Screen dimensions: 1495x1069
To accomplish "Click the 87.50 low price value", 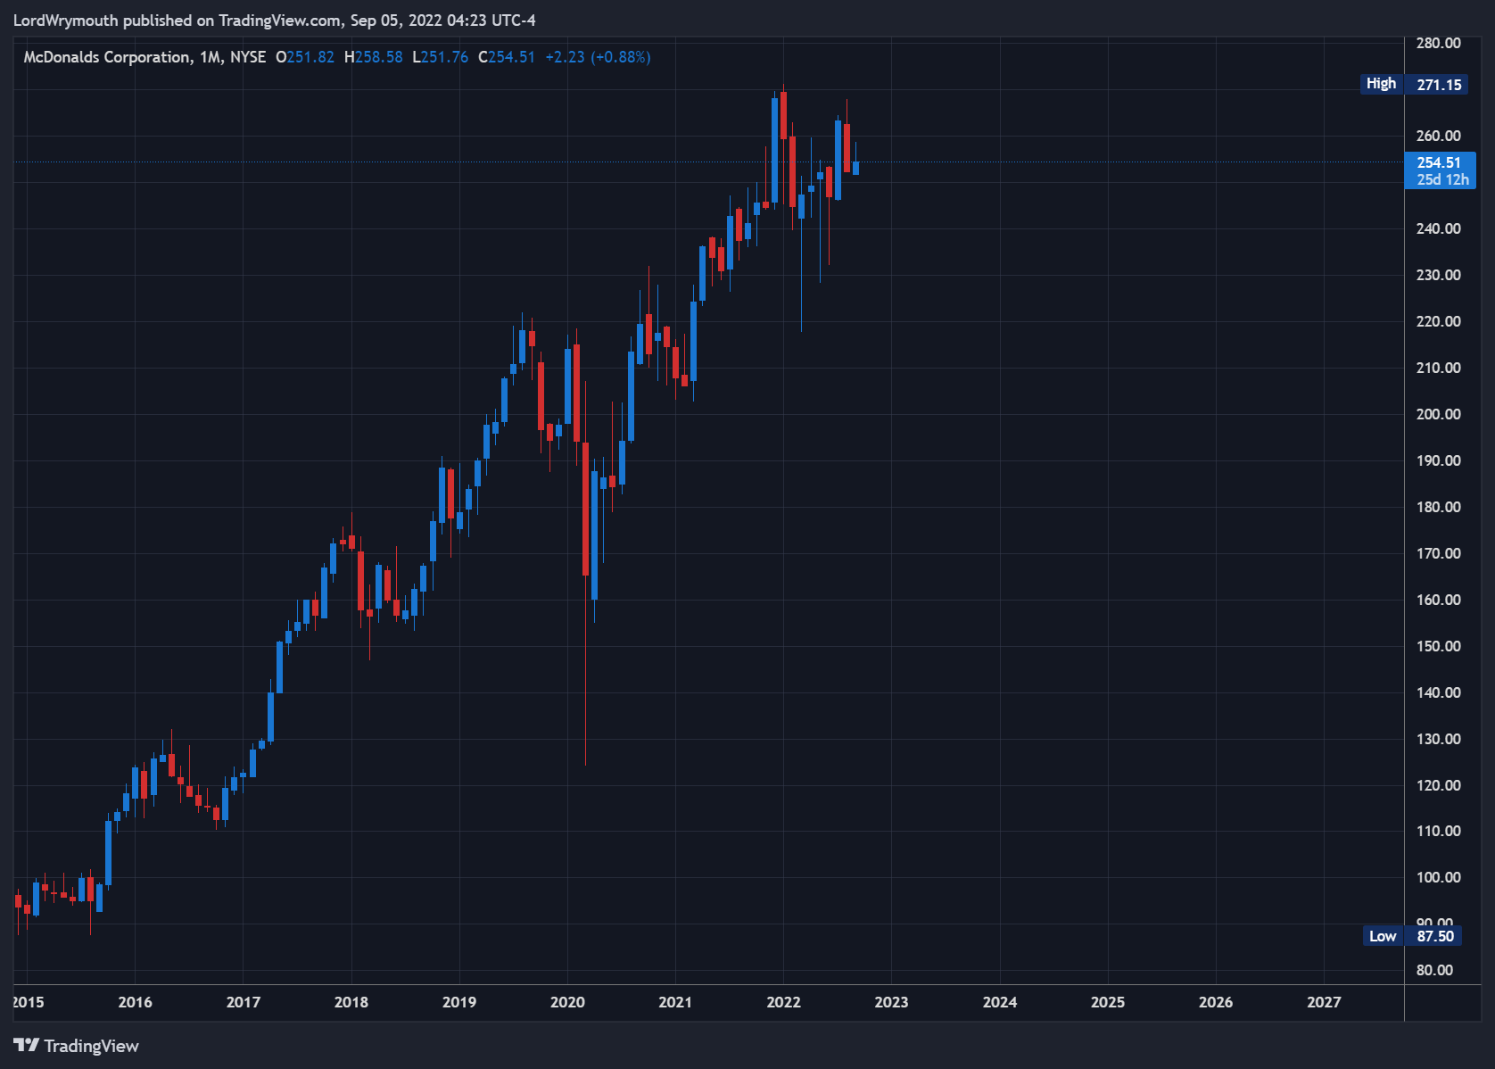I will click(x=1435, y=936).
